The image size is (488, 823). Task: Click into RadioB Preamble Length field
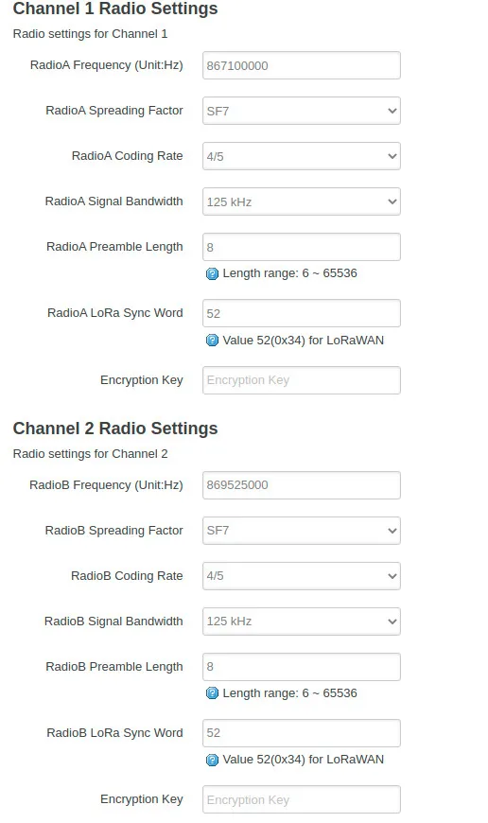302,667
